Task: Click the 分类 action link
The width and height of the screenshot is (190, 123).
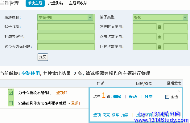Action: (x=148, y=97)
